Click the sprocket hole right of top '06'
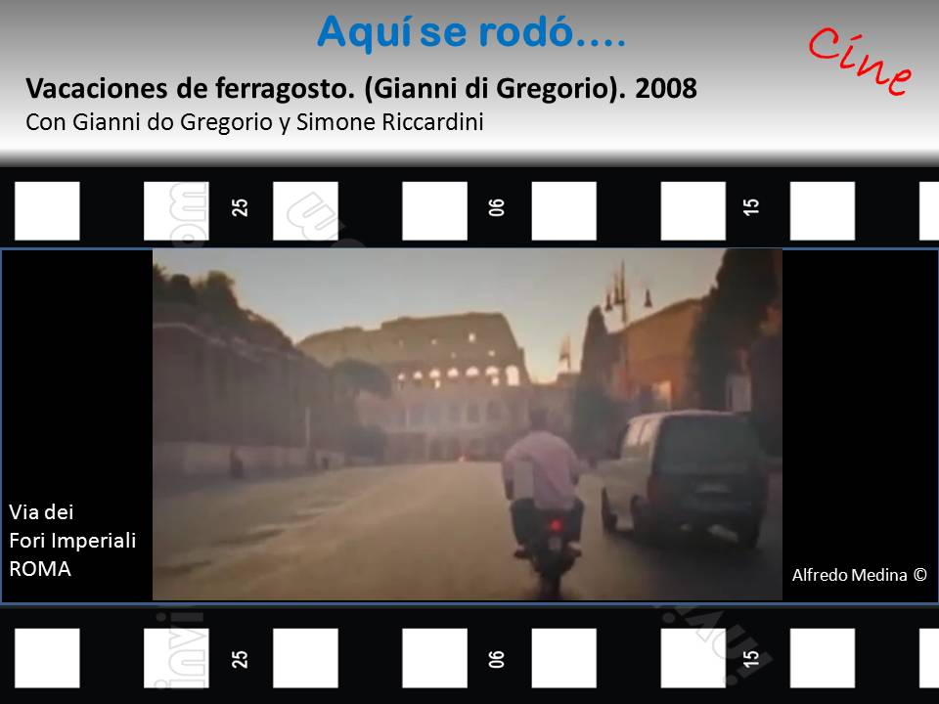 tap(563, 211)
